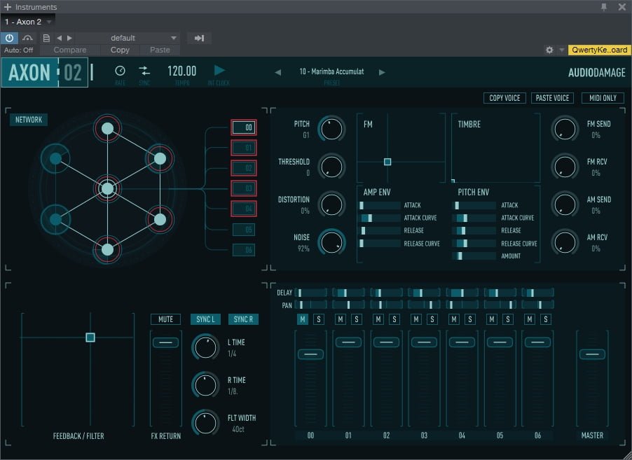Click the COPY VOICE button

click(504, 98)
